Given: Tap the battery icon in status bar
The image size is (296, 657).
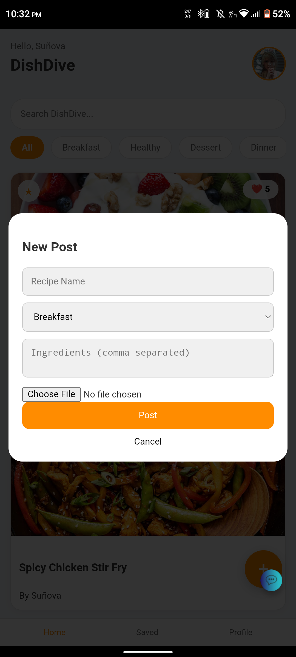Looking at the screenshot, I should 267,14.
